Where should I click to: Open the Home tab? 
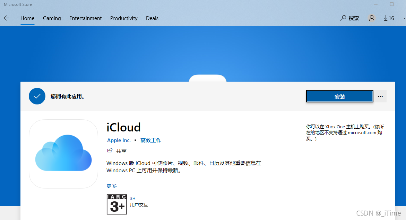click(x=27, y=18)
